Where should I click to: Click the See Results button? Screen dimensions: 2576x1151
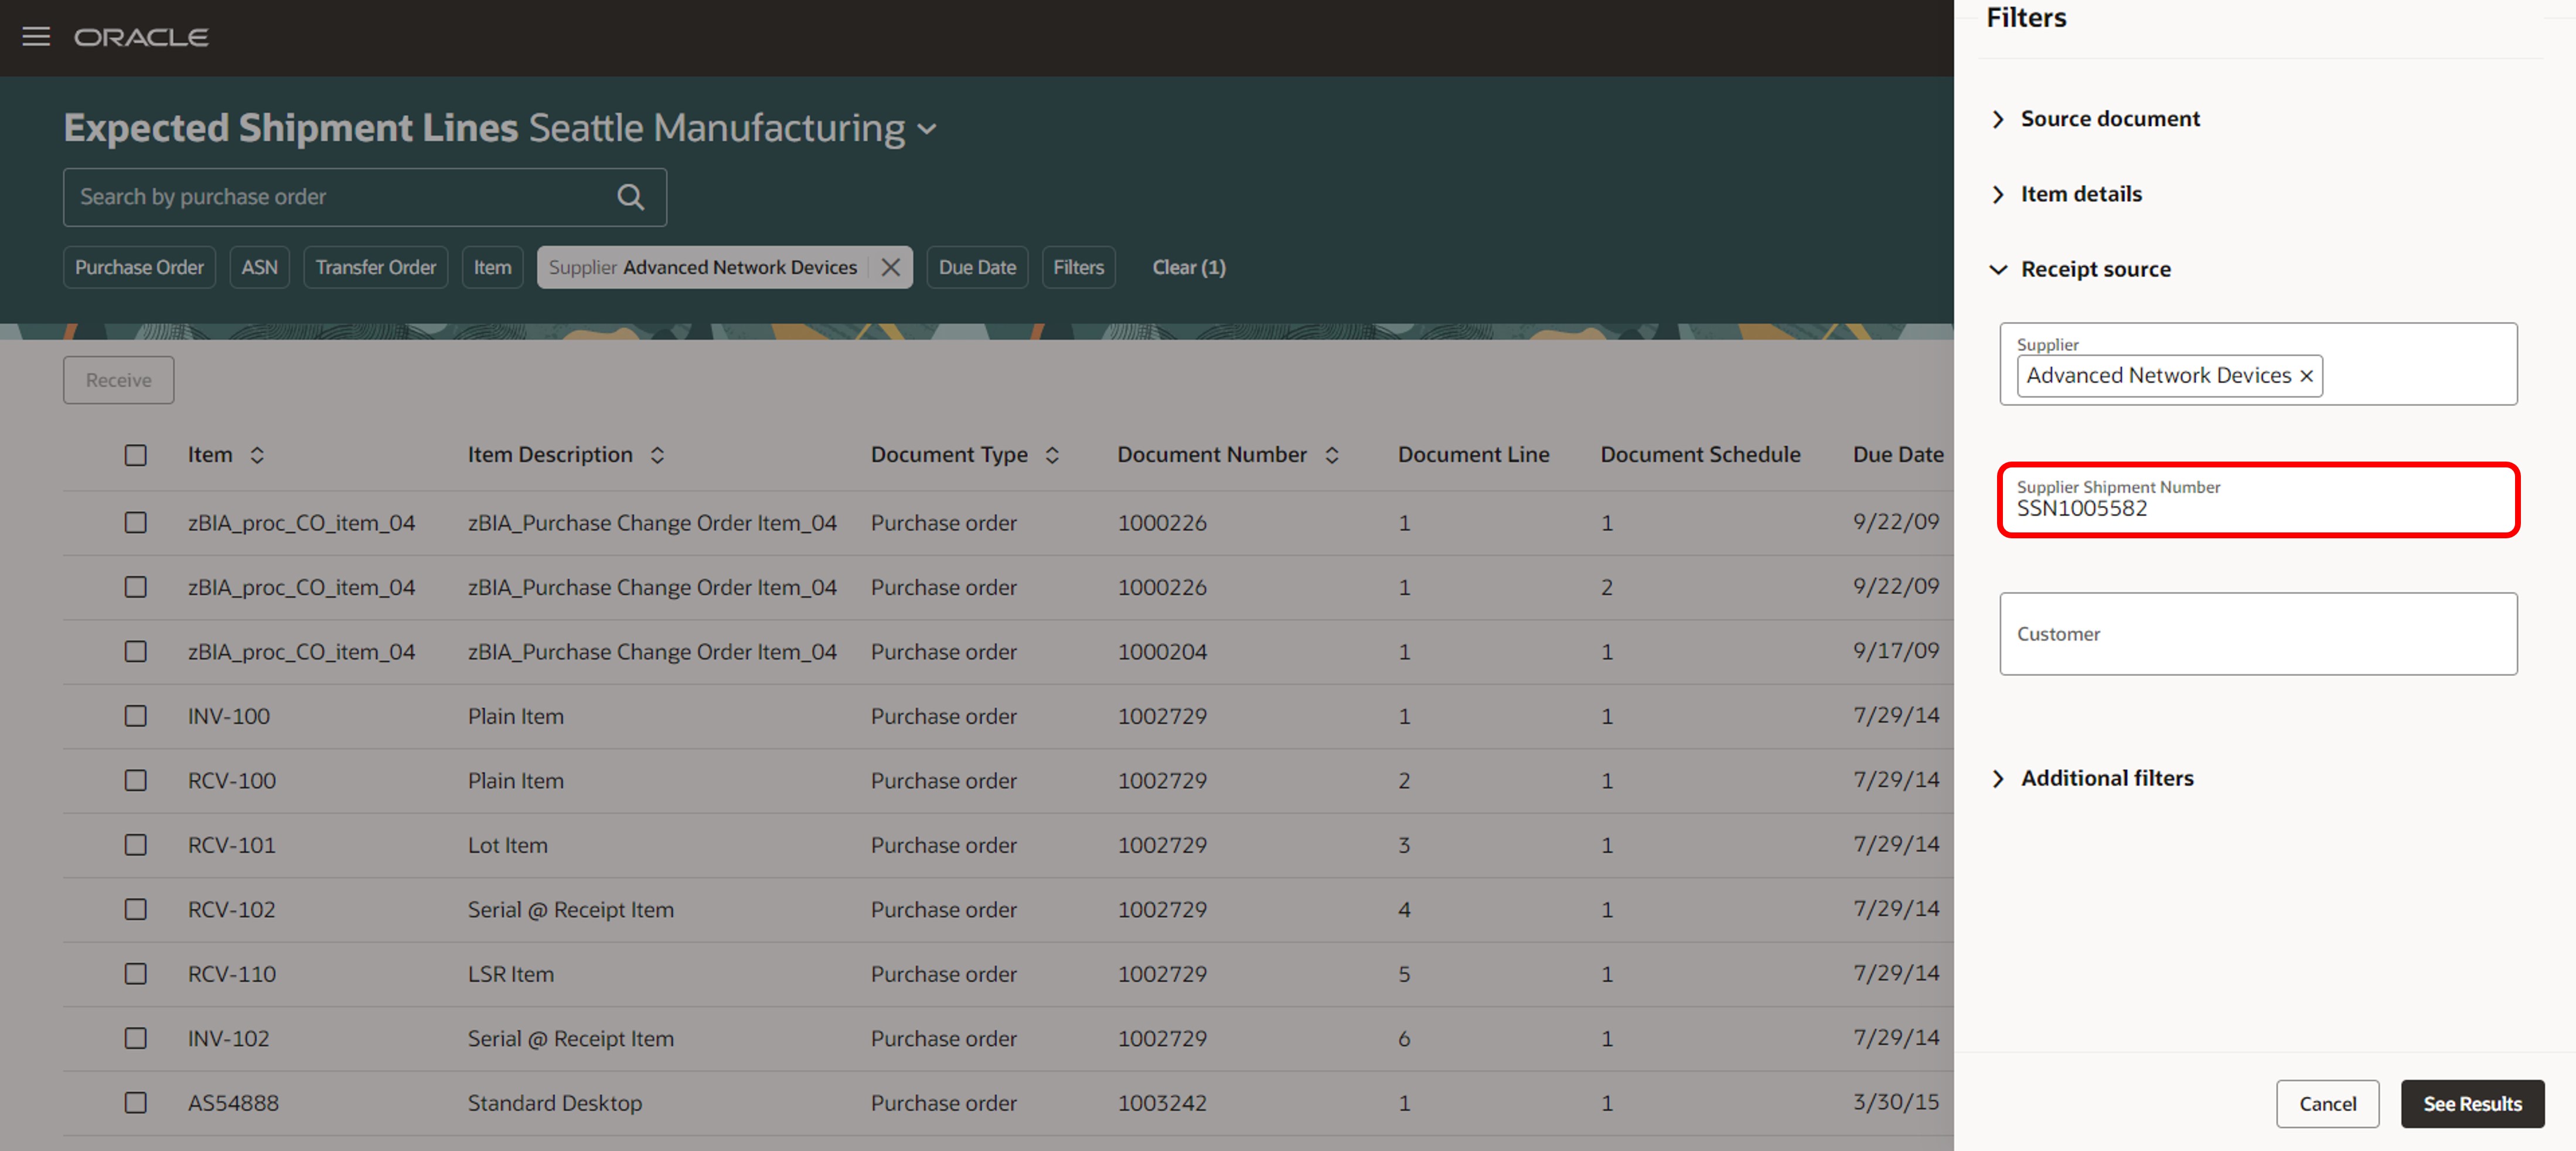pos(2471,1103)
